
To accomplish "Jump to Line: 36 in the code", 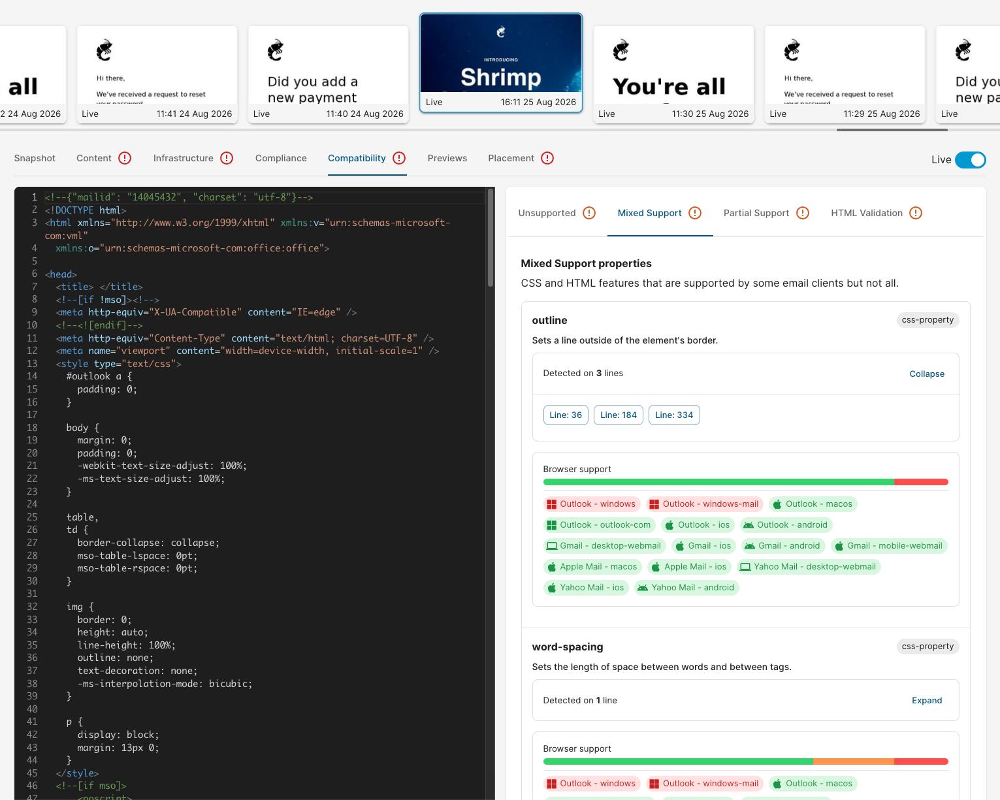I will (566, 415).
